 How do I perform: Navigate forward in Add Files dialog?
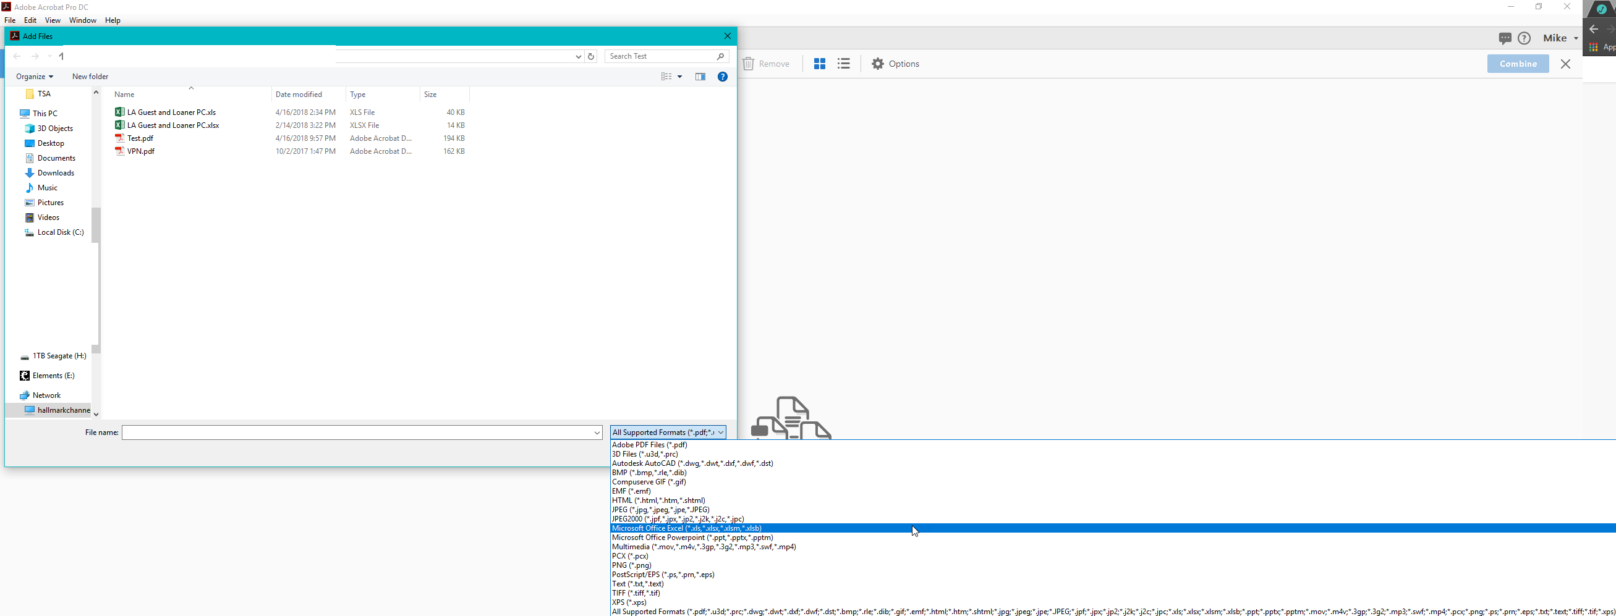(35, 56)
